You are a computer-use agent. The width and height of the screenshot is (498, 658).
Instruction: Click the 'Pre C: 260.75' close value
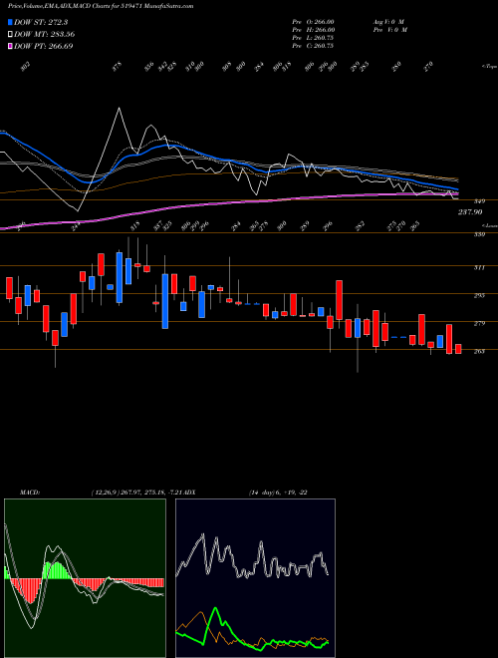click(x=313, y=46)
